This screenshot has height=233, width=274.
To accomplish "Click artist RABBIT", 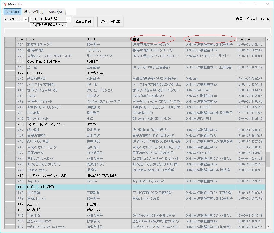I will pos(93,62).
